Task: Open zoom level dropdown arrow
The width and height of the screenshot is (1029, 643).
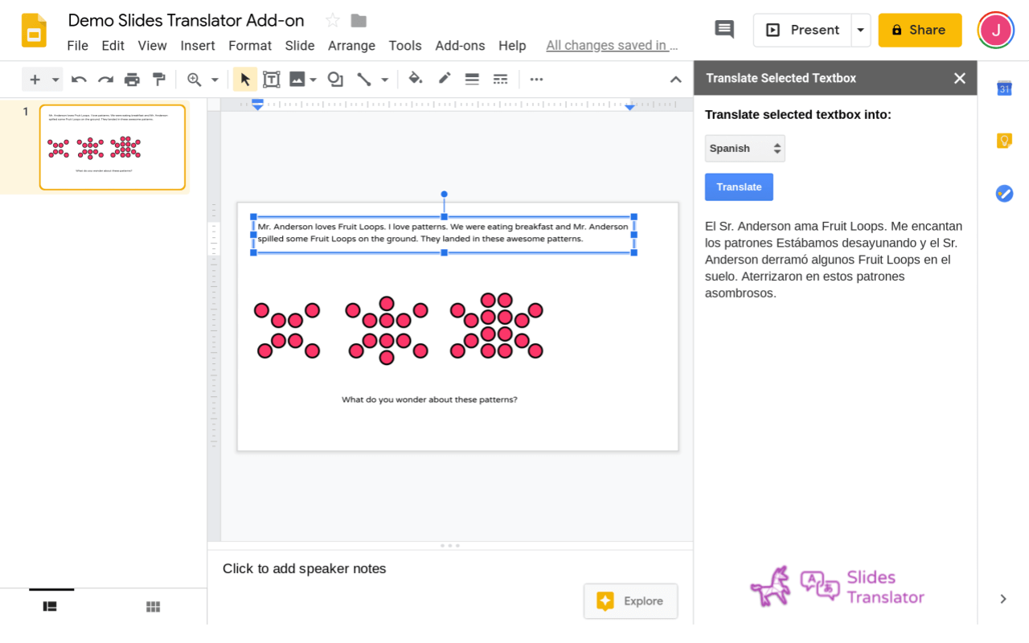Action: click(215, 80)
